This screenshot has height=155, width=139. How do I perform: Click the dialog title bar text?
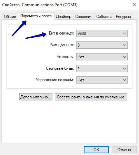(x=40, y=5)
